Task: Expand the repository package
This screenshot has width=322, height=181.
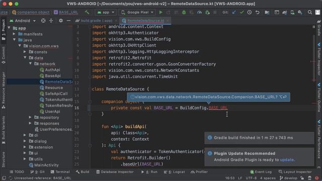Action: [30, 117]
